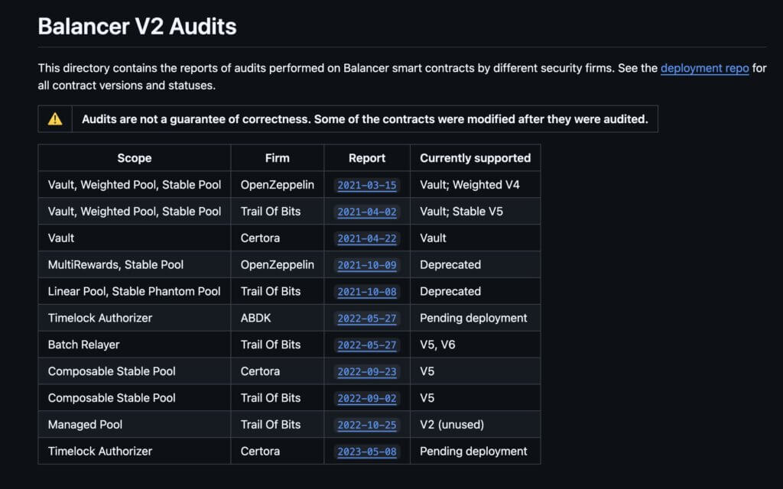Open the 2021-04-22 Certora Vault audit
Image resolution: width=783 pixels, height=489 pixels.
366,238
